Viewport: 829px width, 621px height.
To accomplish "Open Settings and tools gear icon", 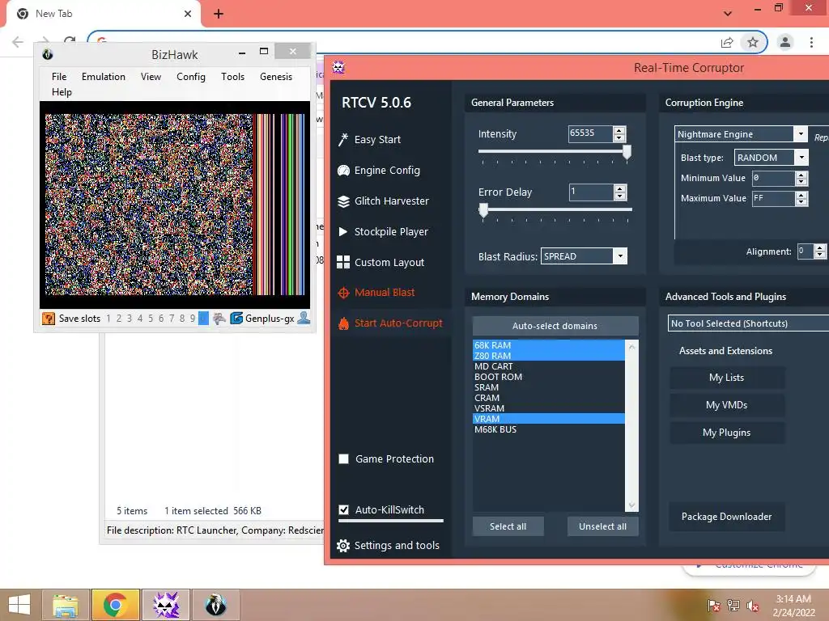I will [x=343, y=546].
